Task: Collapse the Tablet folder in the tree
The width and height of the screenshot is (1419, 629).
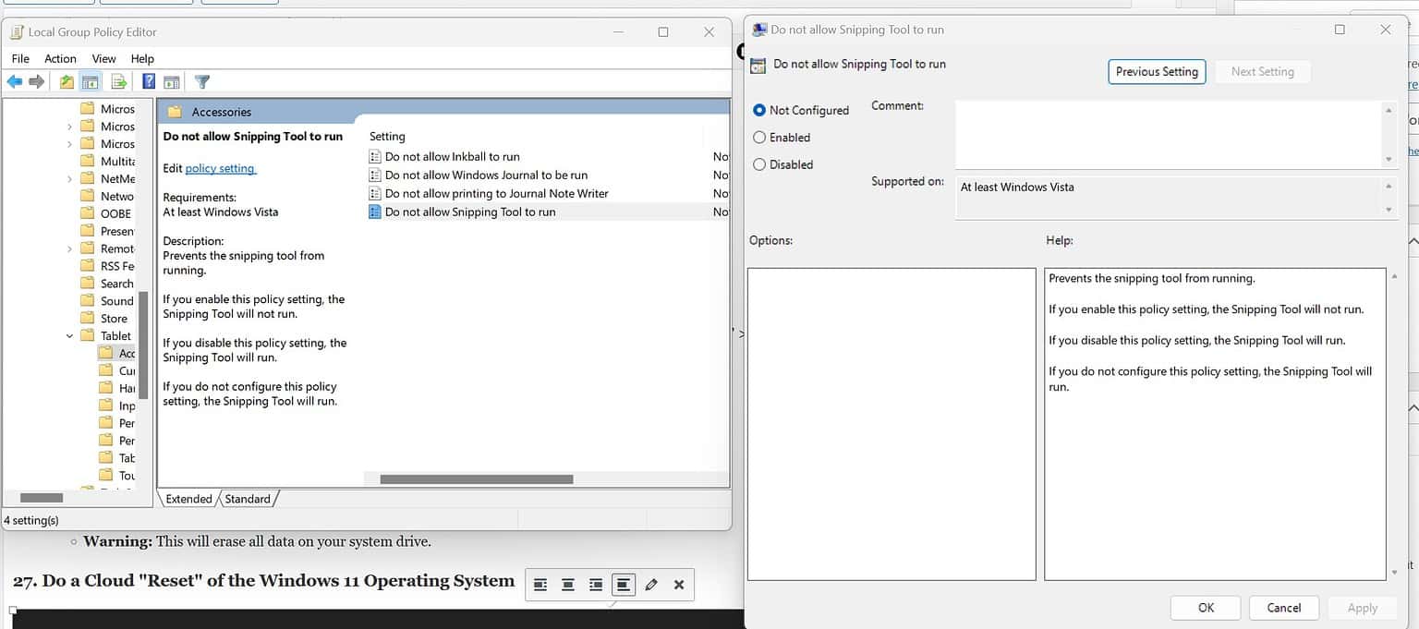Action: pos(67,335)
